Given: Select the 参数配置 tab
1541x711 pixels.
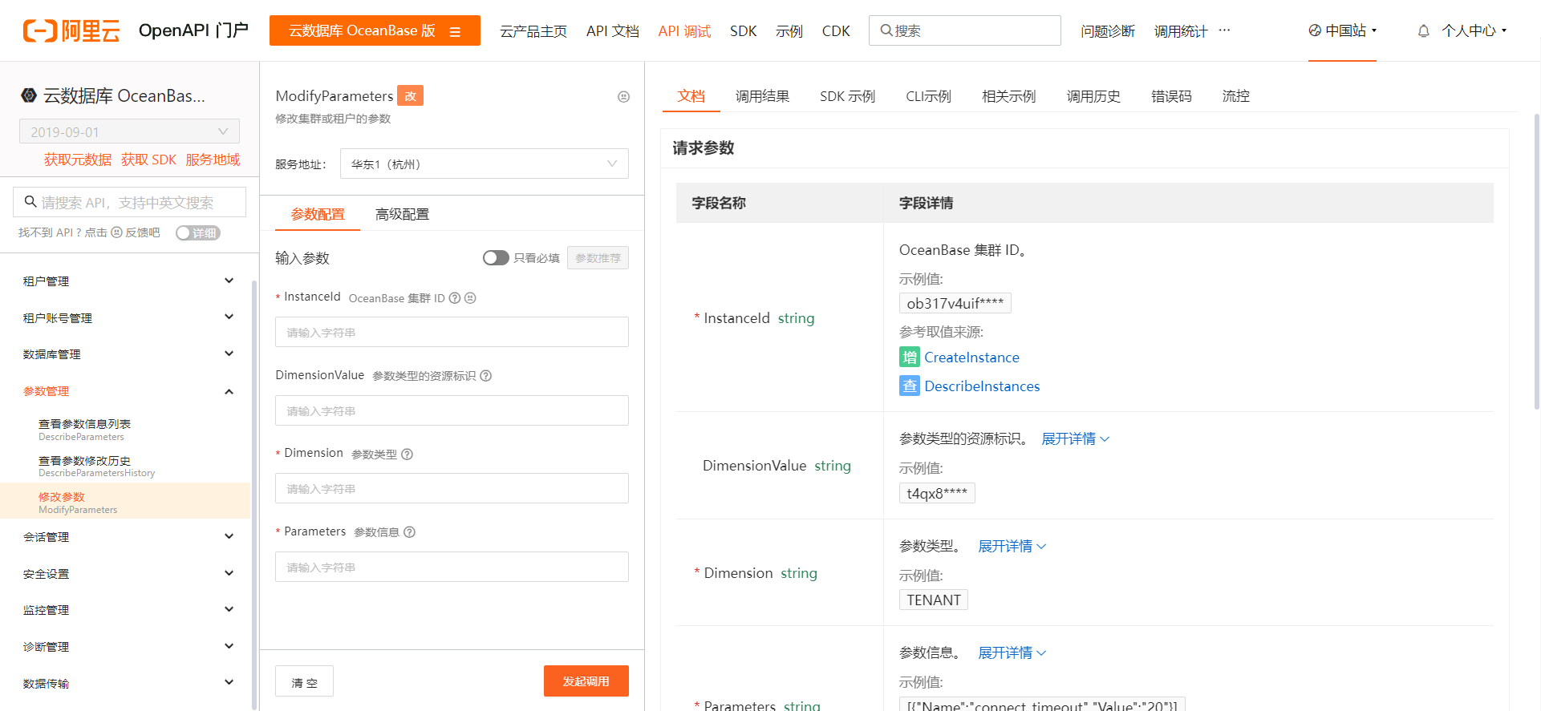Looking at the screenshot, I should (318, 215).
